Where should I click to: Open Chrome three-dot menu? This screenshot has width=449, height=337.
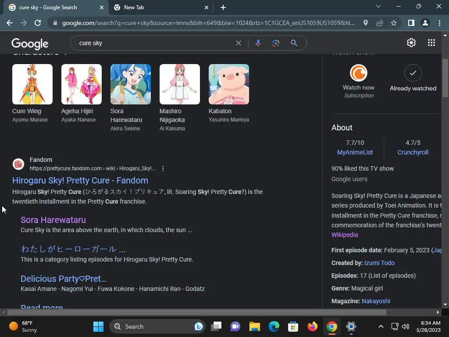coord(439,23)
